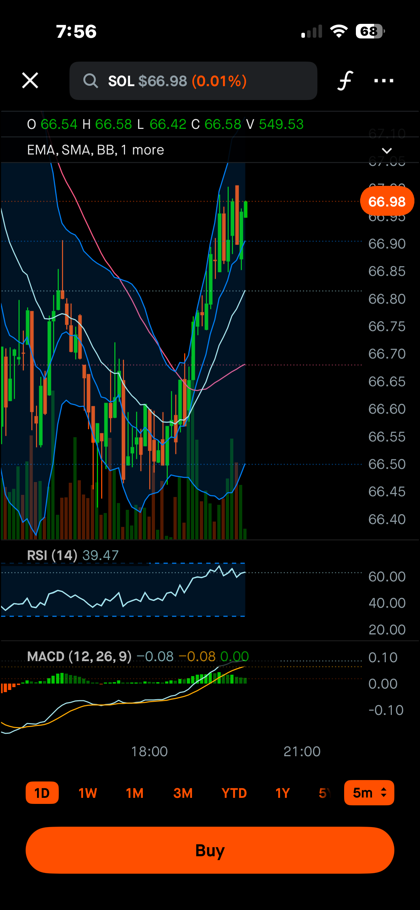Tap the Buy button
The image size is (420, 910).
(x=210, y=850)
